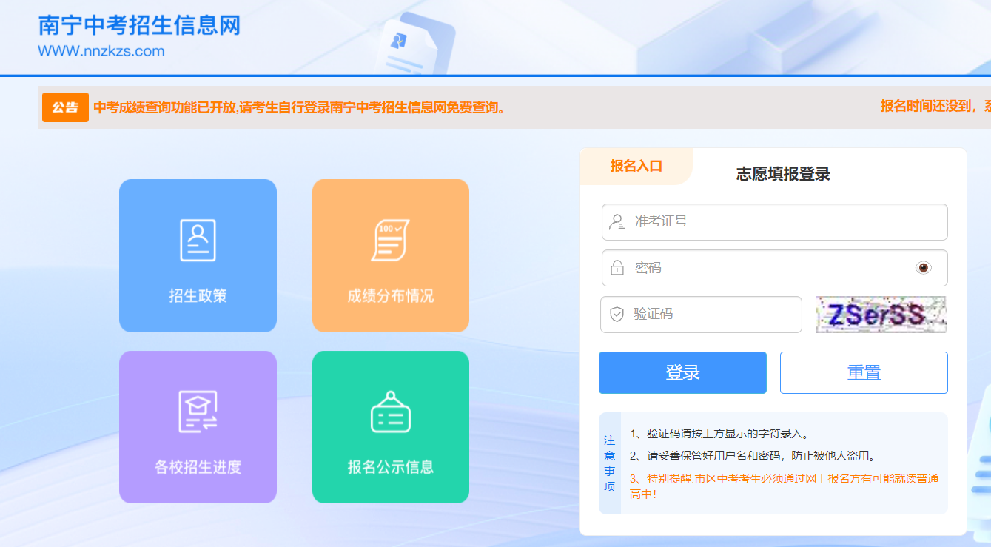Screen dimensions: 991x547
Task: Open the 报名公示信息 notice board icon
Action: point(390,412)
